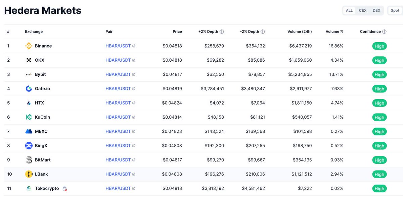The image size is (403, 197).
Task: Click external link icon in Gate.io pair
Action: [x=134, y=89]
